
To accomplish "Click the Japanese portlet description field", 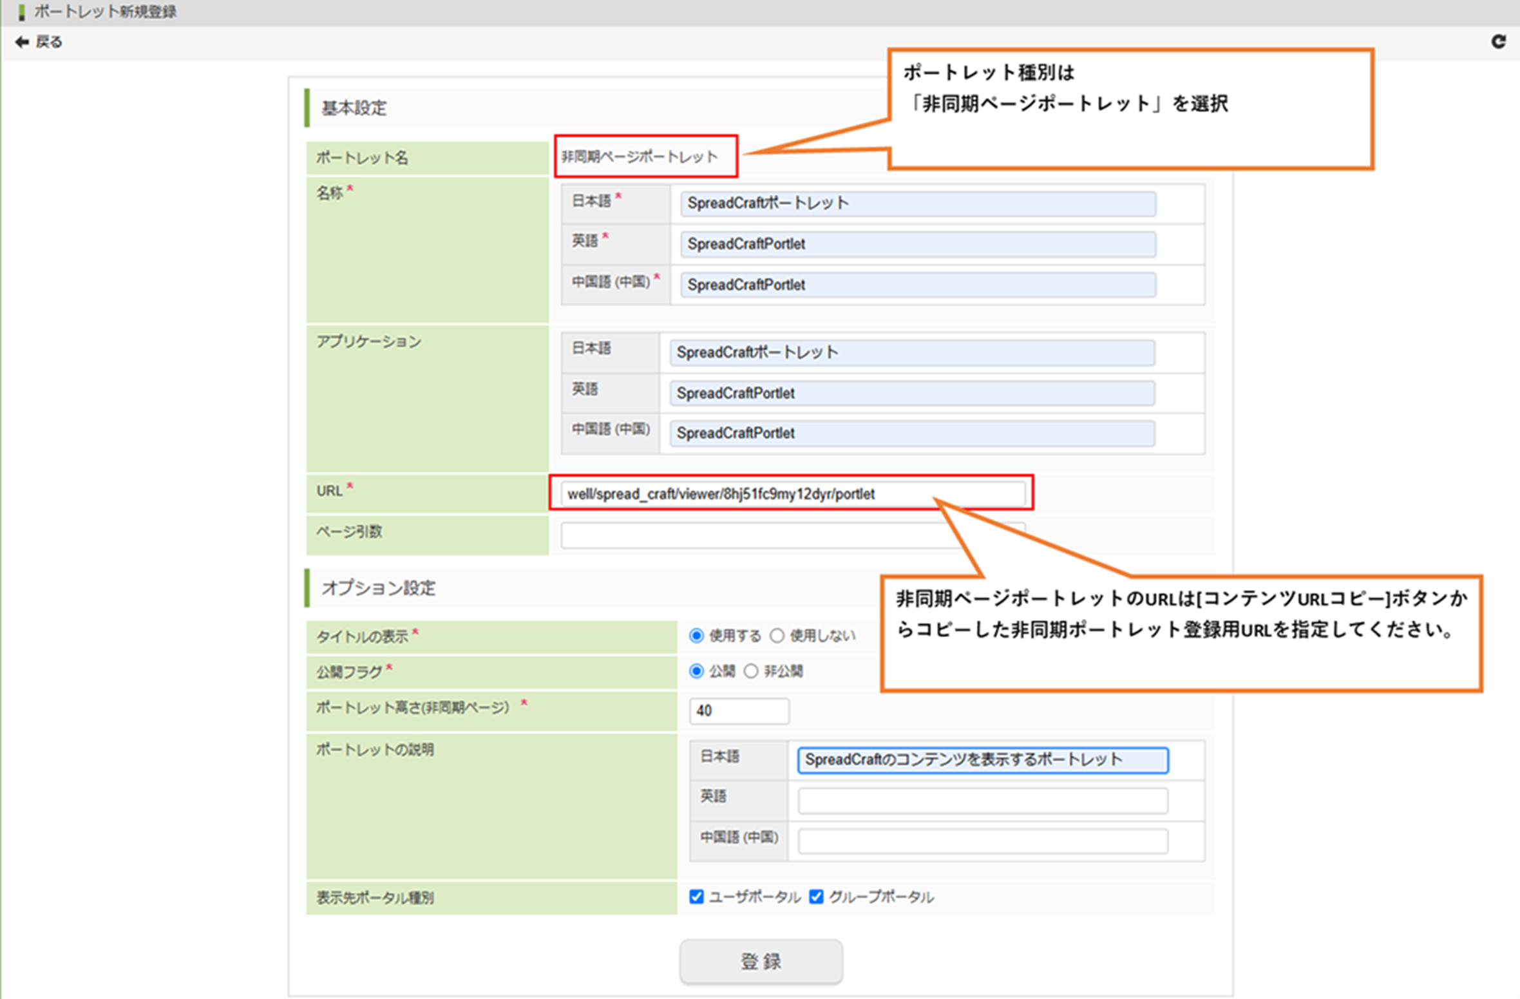I will (982, 760).
